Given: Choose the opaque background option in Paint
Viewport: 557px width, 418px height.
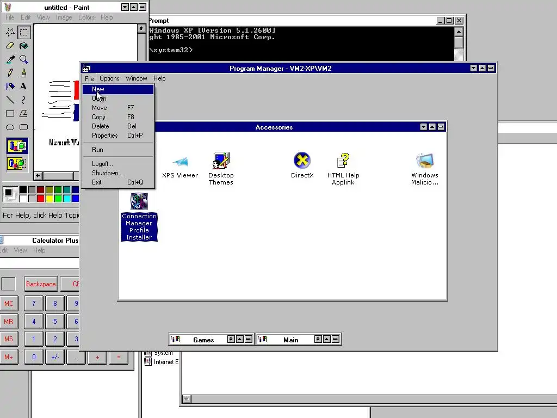Looking at the screenshot, I should point(17,146).
